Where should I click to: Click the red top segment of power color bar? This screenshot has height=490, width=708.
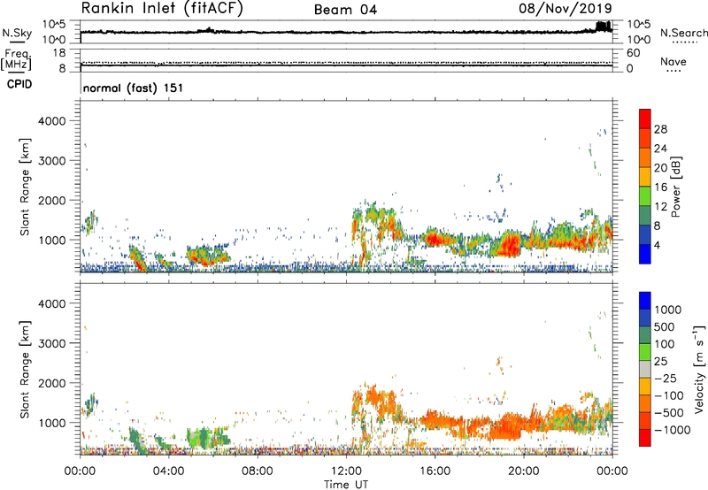645,119
